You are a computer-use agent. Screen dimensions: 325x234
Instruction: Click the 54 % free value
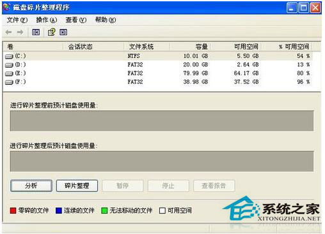(x=303, y=56)
